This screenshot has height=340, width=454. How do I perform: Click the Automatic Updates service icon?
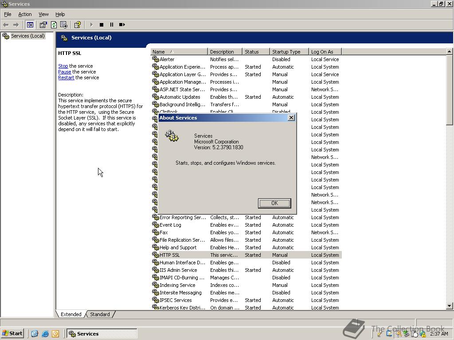pos(156,97)
